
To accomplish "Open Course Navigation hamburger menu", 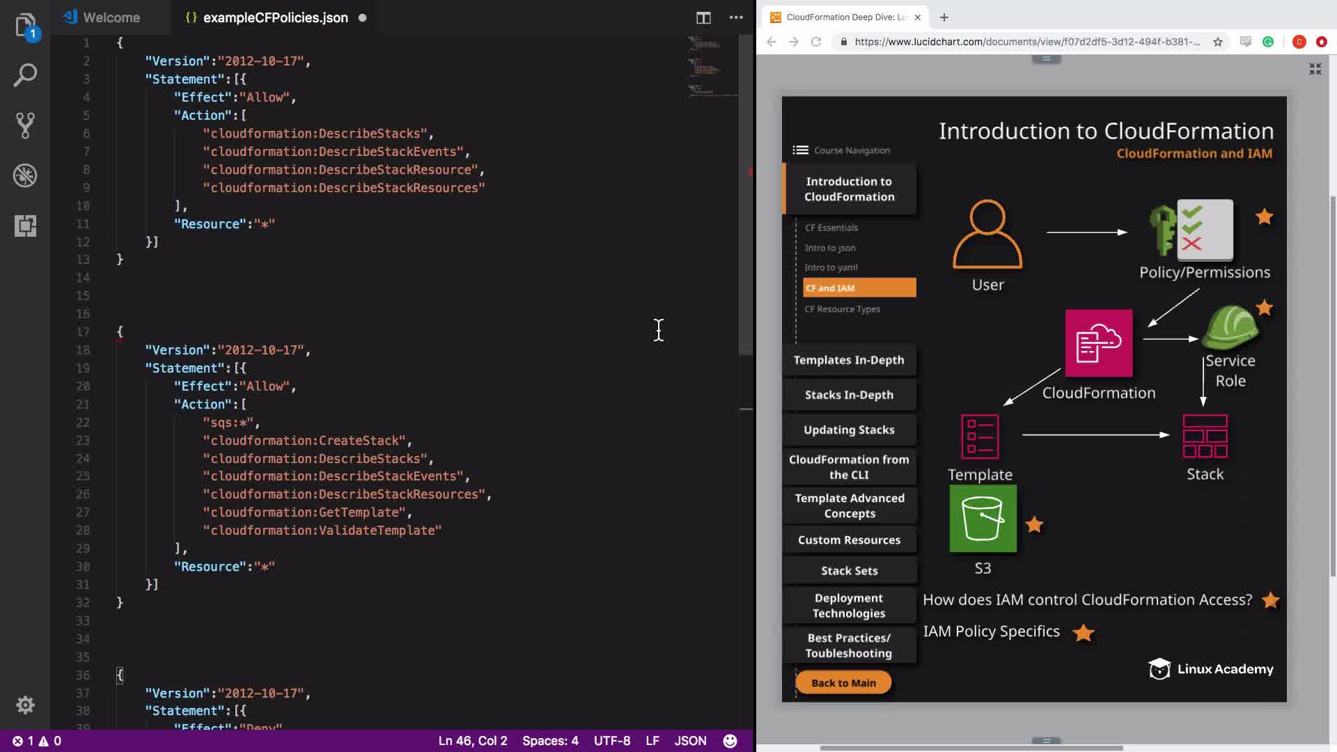I will (800, 150).
